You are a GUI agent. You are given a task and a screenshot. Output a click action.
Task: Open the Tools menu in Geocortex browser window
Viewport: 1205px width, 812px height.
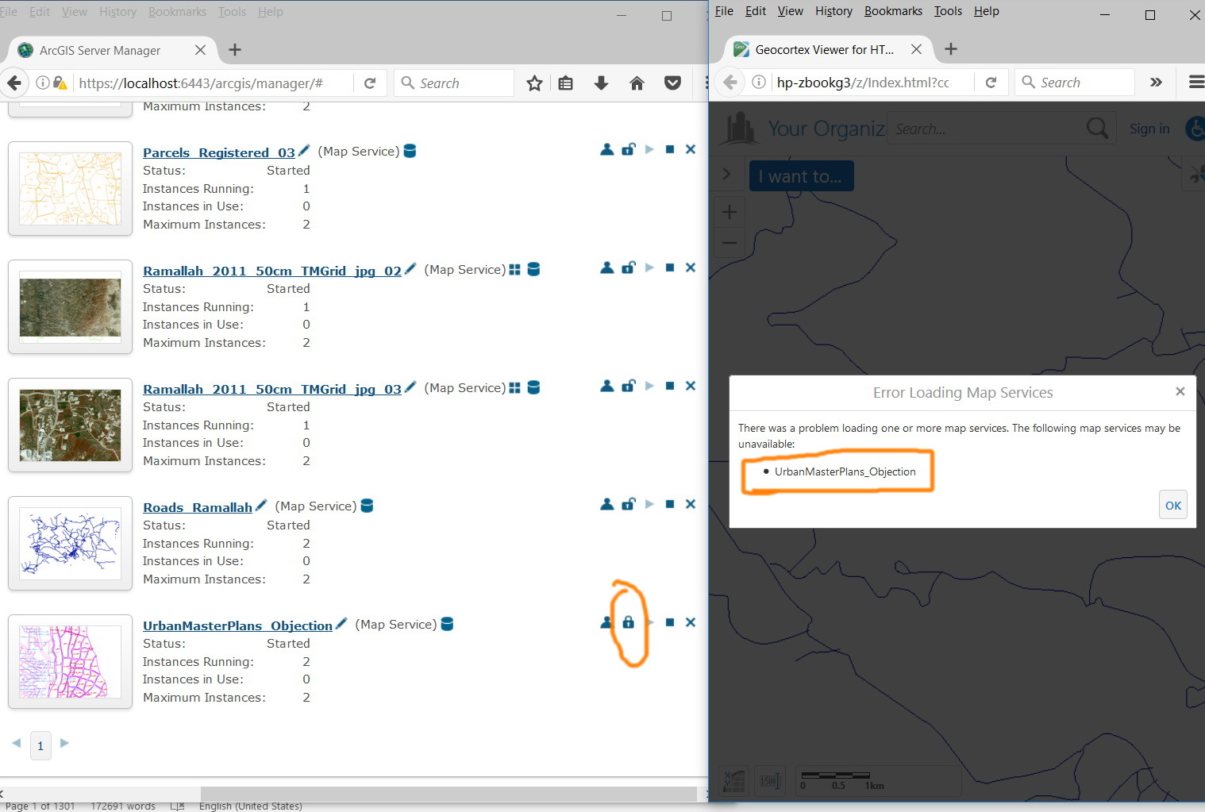[948, 11]
